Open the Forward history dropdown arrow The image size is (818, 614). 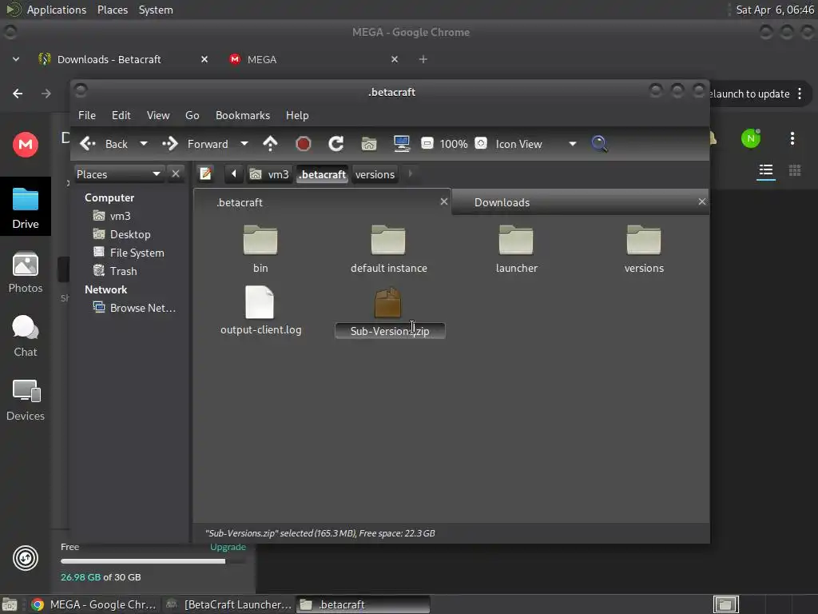pos(244,144)
